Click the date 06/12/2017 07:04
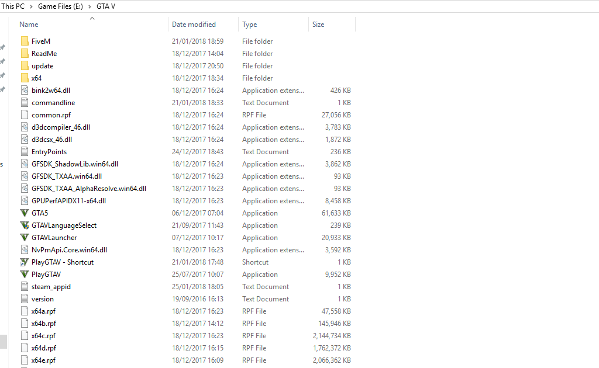 pyautogui.click(x=198, y=213)
